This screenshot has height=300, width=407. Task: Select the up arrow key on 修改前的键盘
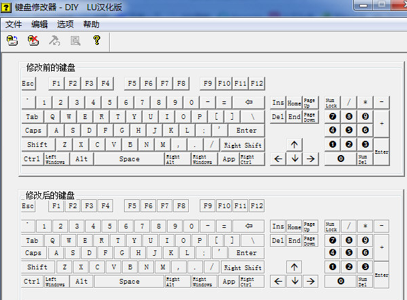coord(295,145)
